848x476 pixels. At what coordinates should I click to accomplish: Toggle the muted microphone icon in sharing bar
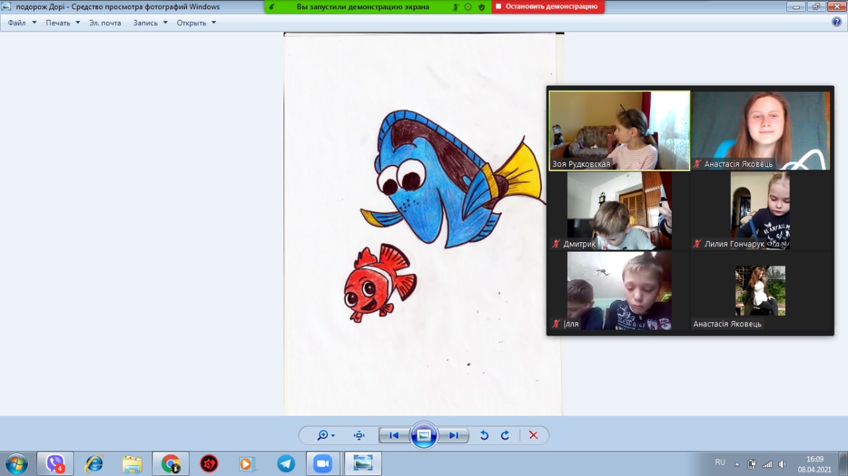point(456,7)
